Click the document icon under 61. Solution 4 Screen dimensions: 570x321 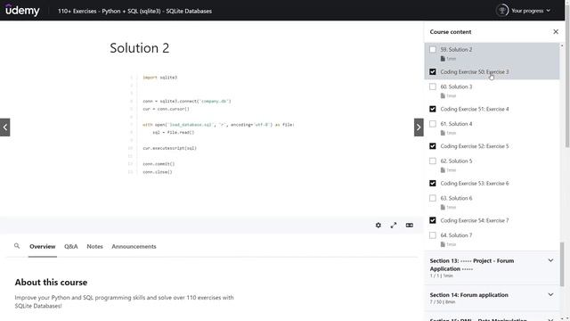pyautogui.click(x=443, y=133)
